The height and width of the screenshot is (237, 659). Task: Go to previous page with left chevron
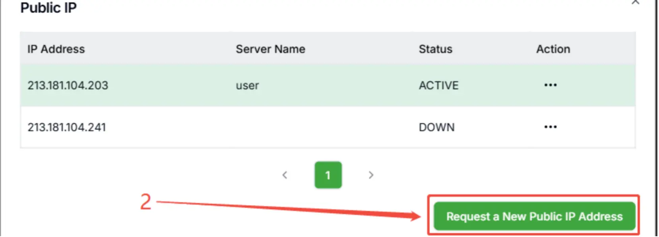pyautogui.click(x=285, y=175)
